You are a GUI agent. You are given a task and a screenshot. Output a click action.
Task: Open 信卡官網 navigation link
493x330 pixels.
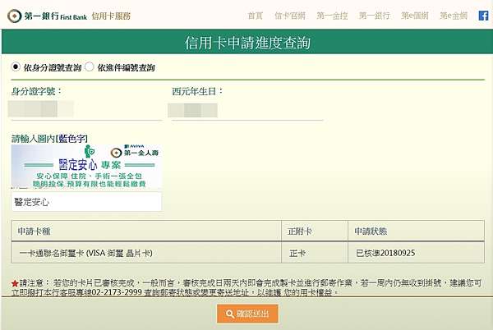coord(290,16)
